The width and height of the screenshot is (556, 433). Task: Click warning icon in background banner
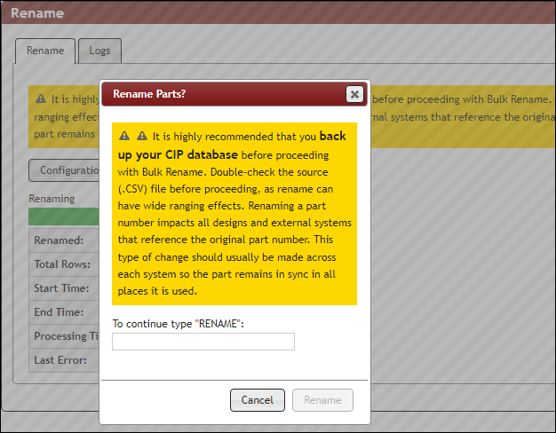click(x=41, y=98)
